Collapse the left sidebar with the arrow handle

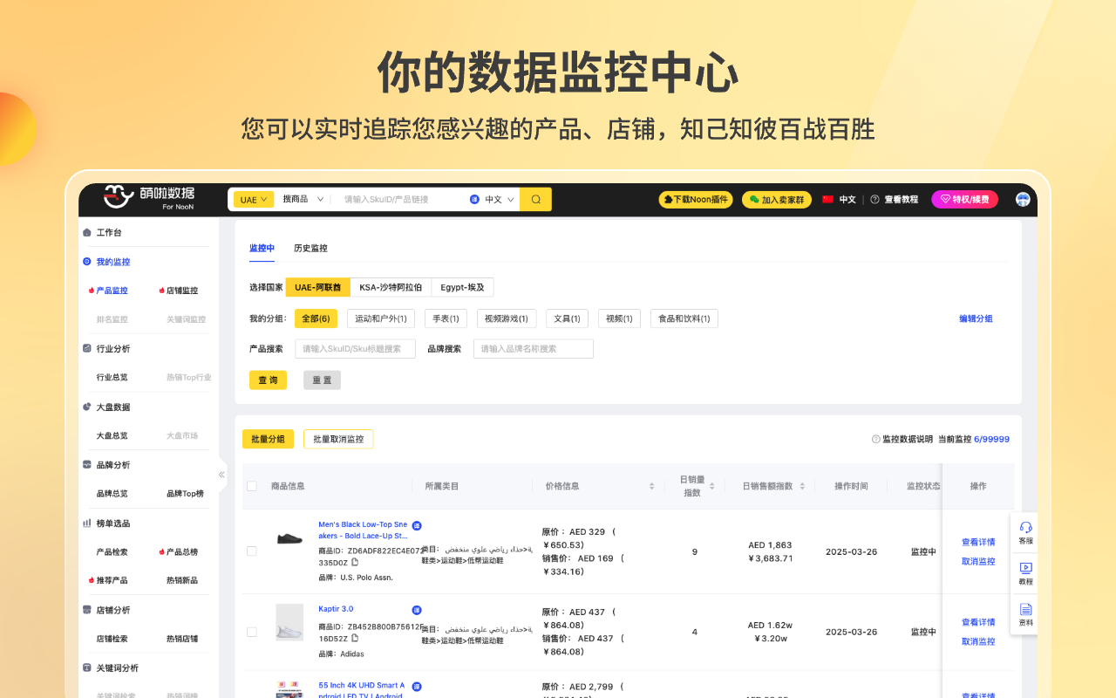pos(221,475)
